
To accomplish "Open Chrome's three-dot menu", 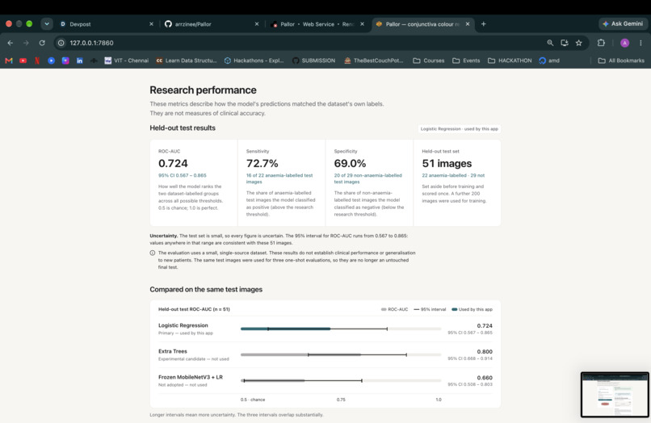I will click(x=640, y=43).
